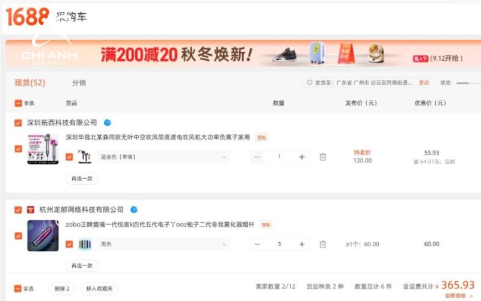Click 更改 to change shipping address
481x301 pixels.
coord(424,82)
